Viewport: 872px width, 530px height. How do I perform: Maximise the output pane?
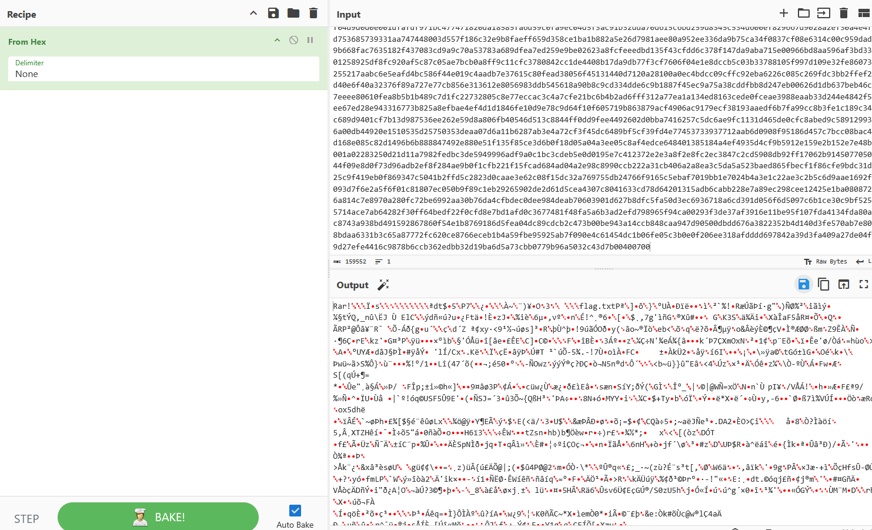tap(864, 285)
